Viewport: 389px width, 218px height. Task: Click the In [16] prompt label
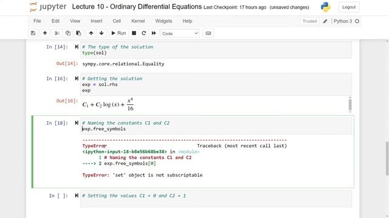[x=57, y=78]
